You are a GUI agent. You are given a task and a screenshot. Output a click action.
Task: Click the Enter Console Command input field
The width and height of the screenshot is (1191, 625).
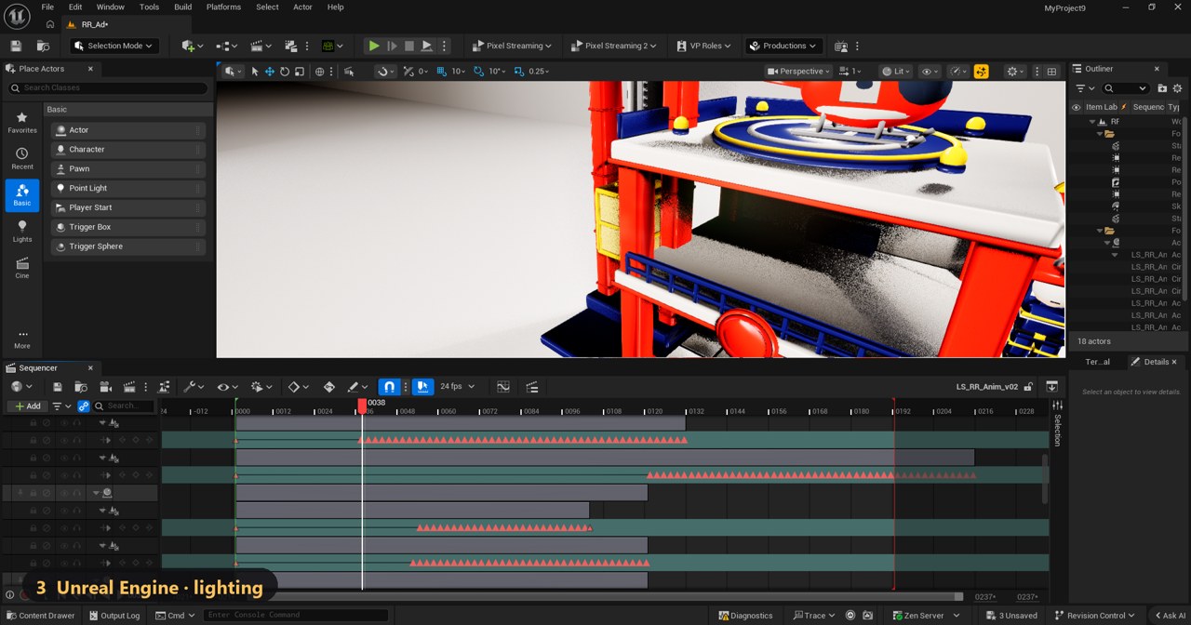(x=296, y=616)
